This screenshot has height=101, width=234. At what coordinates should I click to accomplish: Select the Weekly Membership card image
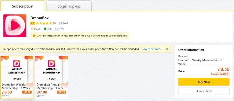17,69
